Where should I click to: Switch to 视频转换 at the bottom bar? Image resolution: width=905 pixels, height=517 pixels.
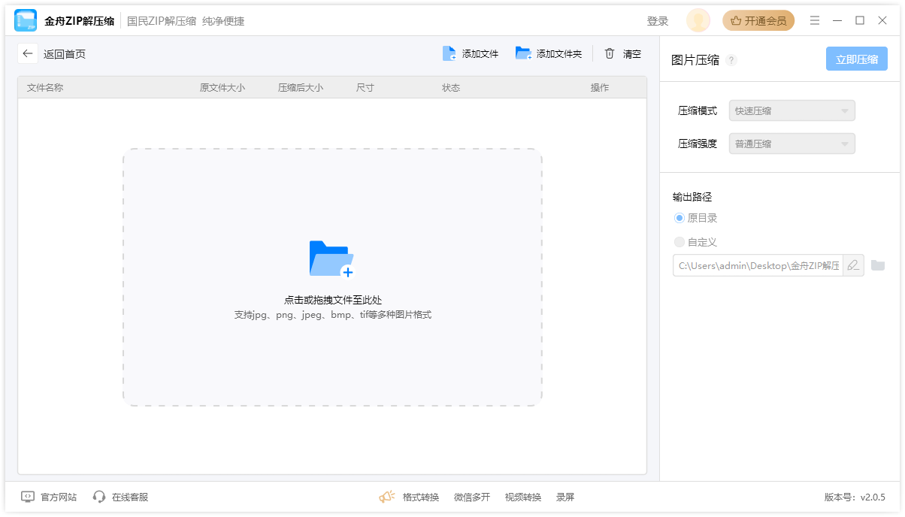pos(524,497)
